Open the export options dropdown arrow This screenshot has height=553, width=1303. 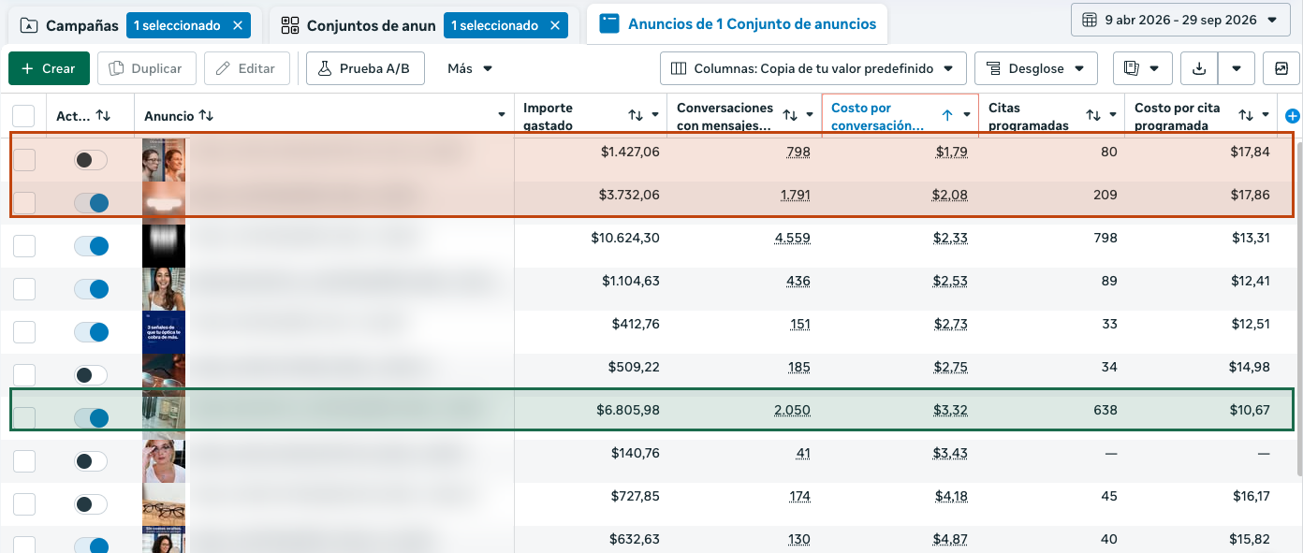coord(1237,68)
